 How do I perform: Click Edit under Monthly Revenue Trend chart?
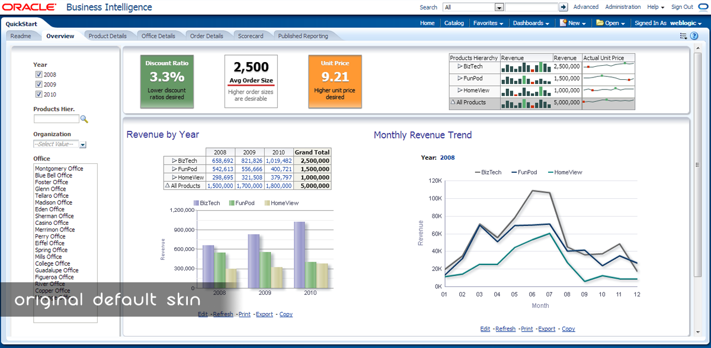point(485,328)
